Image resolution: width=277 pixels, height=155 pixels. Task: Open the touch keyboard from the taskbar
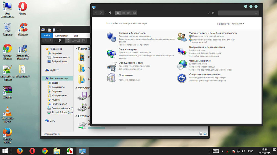216,151
